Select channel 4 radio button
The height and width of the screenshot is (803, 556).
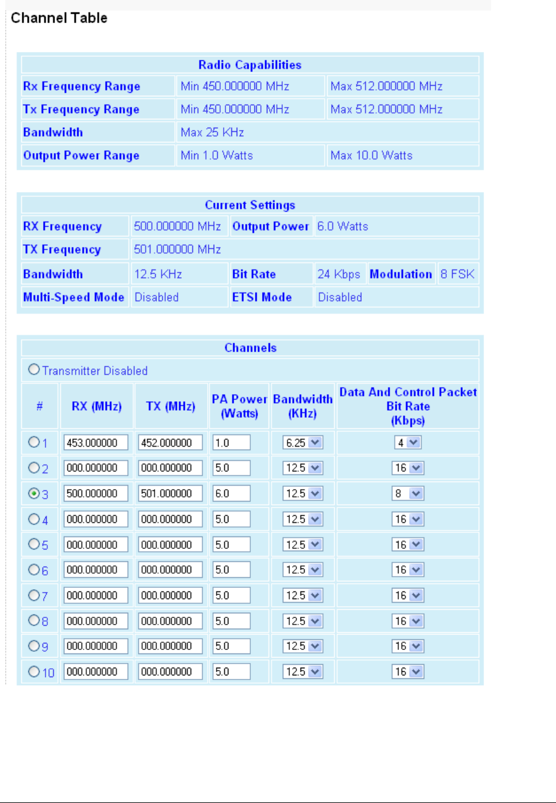[x=34, y=519]
